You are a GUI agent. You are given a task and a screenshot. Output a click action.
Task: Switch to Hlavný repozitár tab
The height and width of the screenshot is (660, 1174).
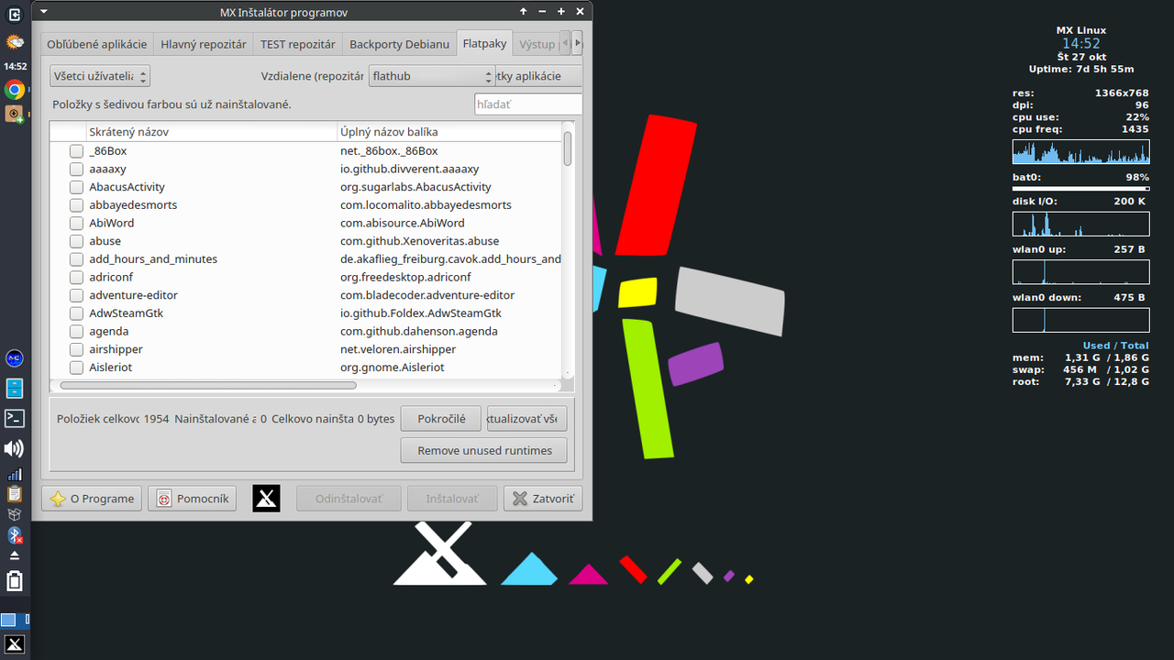coord(204,43)
